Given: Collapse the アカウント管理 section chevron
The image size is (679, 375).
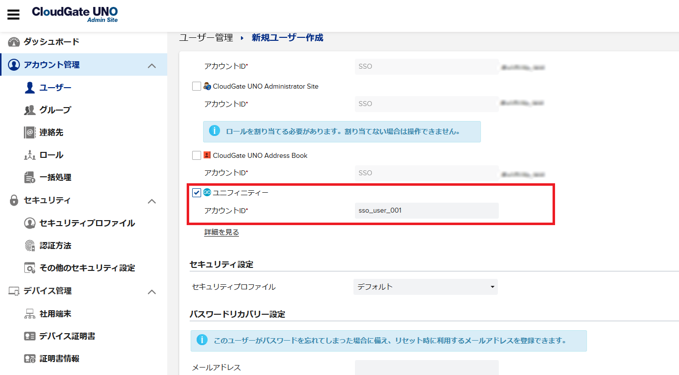Looking at the screenshot, I should point(152,66).
